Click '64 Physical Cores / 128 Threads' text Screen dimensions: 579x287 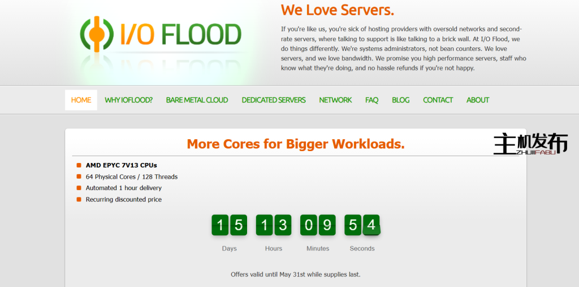pos(132,177)
